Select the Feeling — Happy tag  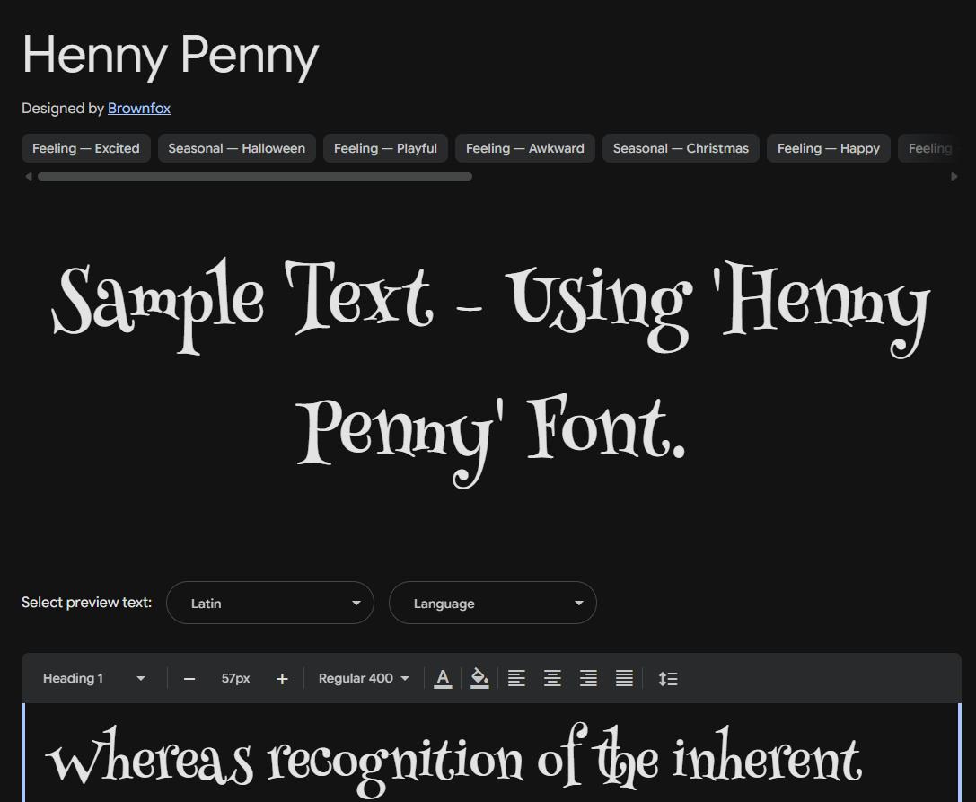[829, 148]
